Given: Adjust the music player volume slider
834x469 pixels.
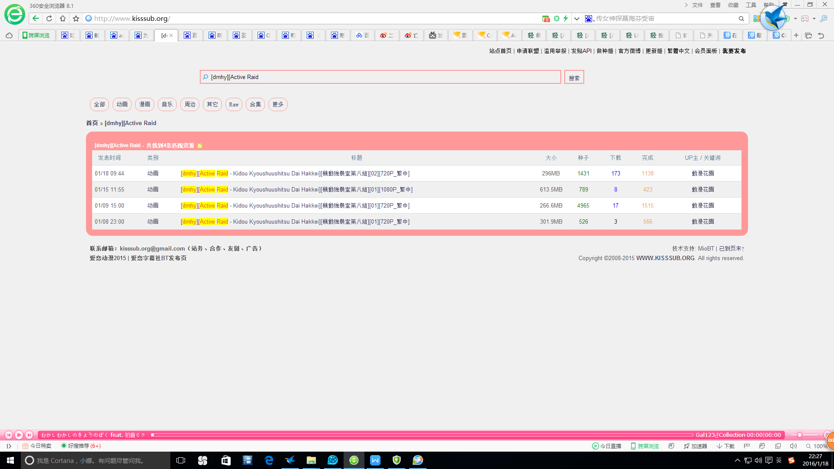Looking at the screenshot, I should tap(799, 435).
